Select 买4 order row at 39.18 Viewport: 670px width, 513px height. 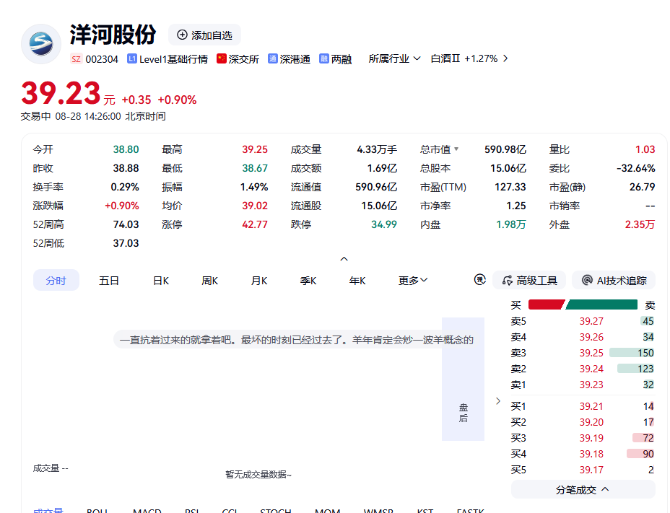pyautogui.click(x=583, y=454)
